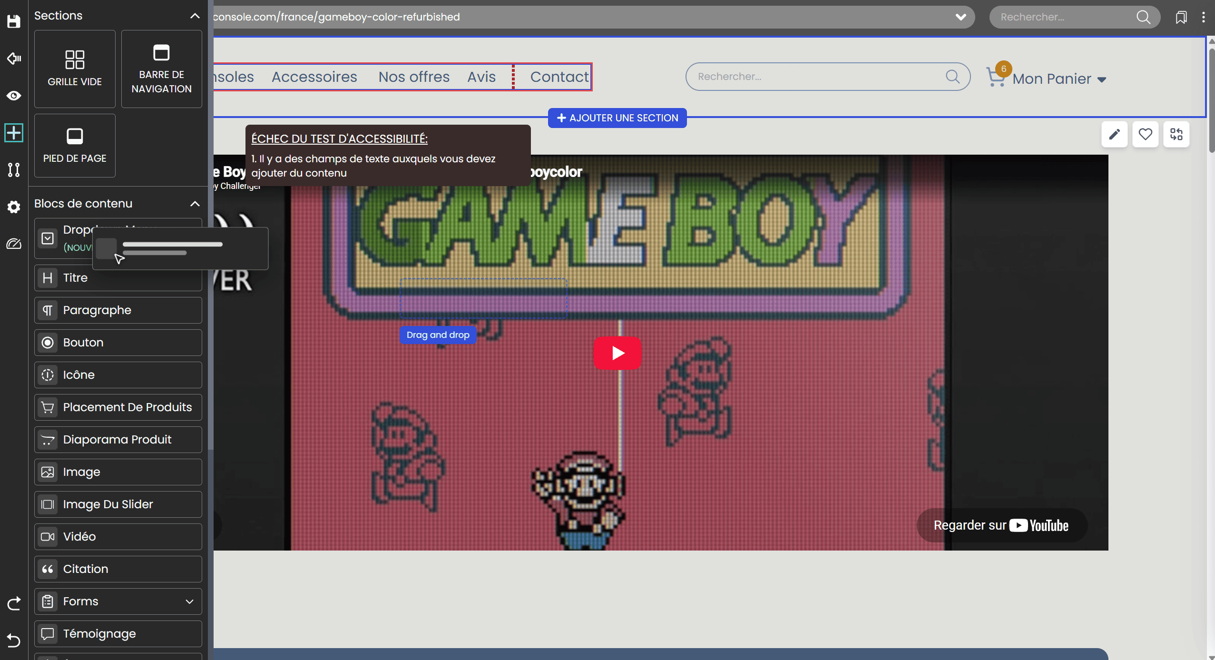Choose the Pied de Page section

pos(75,146)
